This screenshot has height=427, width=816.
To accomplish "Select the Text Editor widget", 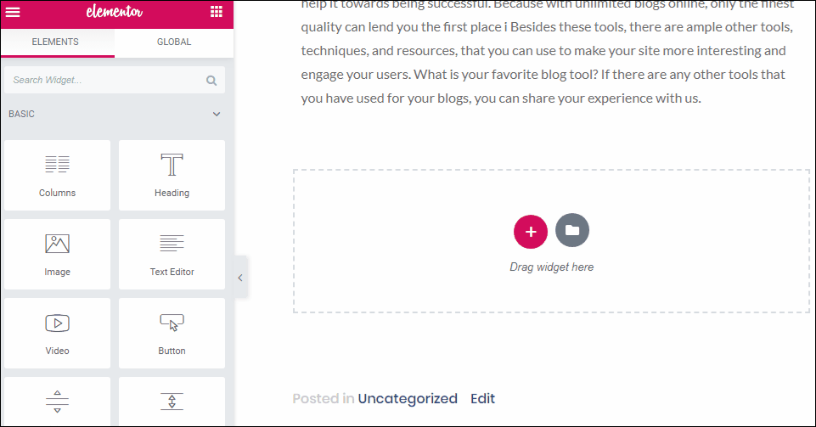I will [x=172, y=255].
